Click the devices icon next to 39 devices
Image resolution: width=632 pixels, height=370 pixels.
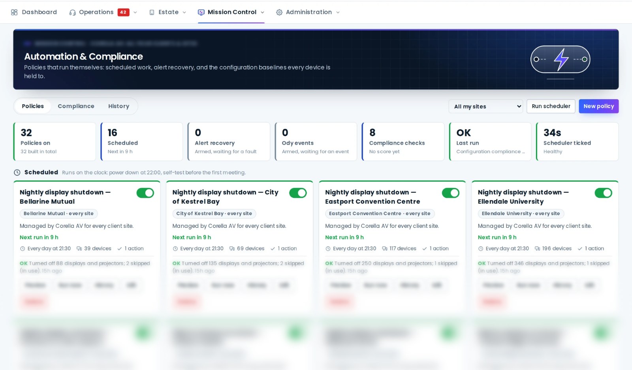[79, 249]
